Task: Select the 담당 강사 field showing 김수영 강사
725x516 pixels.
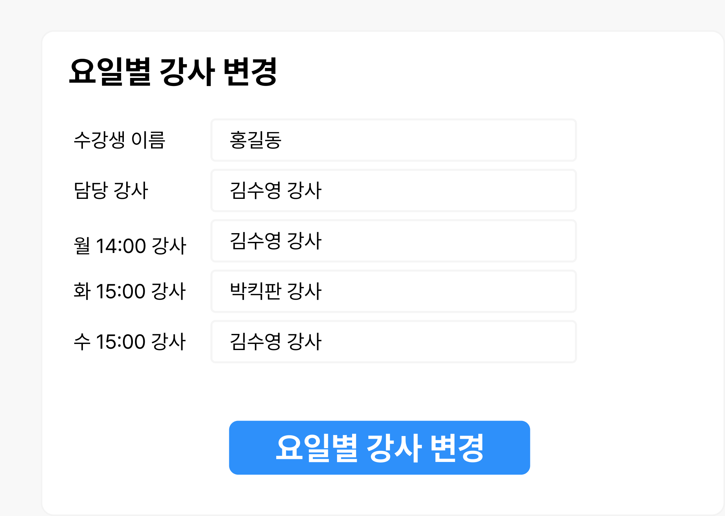Action: point(393,190)
